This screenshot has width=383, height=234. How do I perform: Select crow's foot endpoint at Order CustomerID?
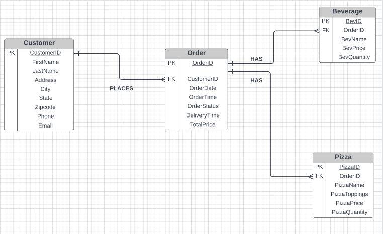[163, 79]
